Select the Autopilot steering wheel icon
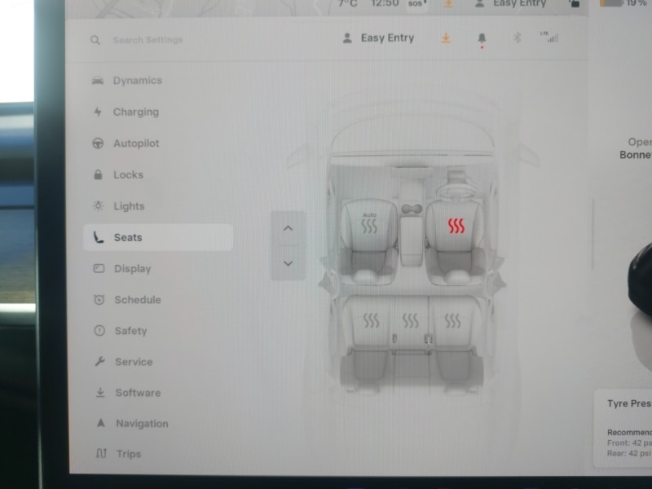Screen dimensions: 652x489 (98, 143)
